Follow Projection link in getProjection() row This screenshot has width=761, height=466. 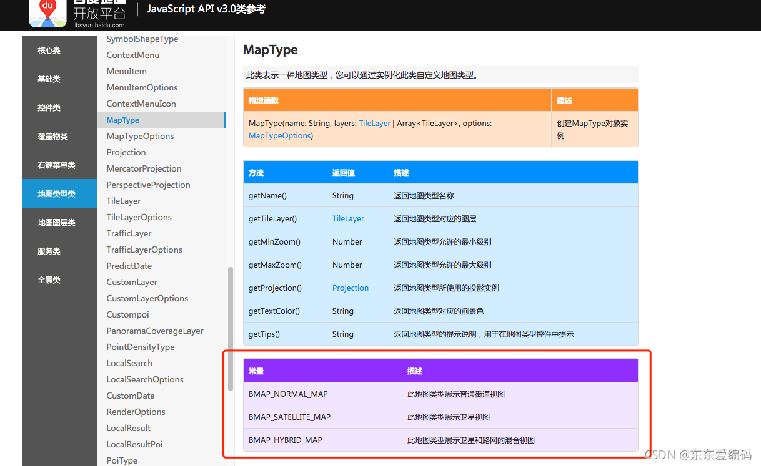[x=351, y=288]
